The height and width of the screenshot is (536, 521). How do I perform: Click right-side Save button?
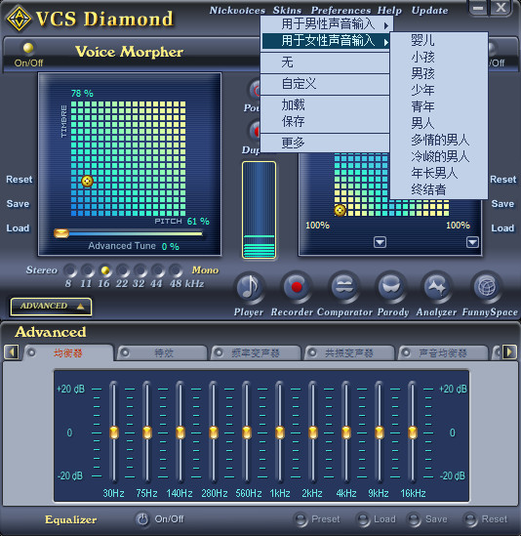[502, 204]
